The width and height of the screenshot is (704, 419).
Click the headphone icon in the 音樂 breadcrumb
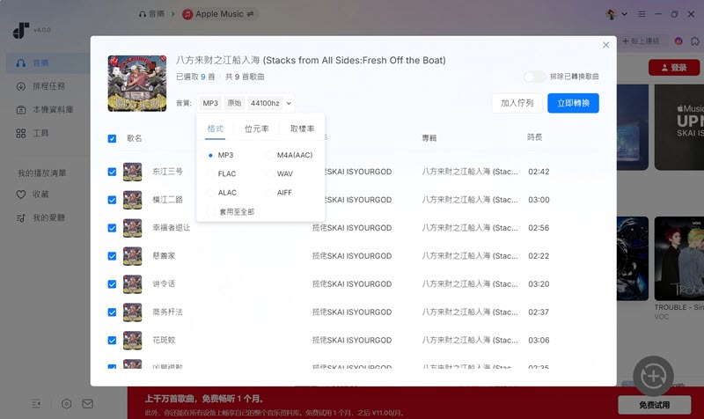click(143, 14)
